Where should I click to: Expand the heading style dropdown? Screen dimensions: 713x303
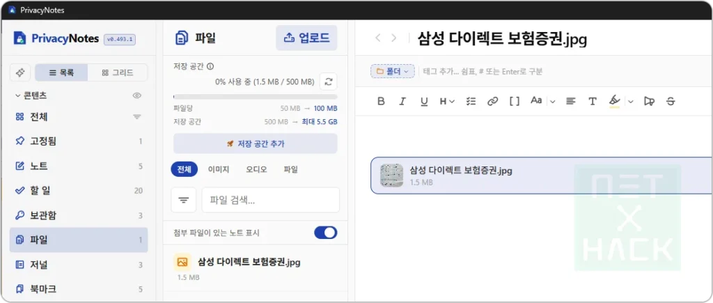447,102
